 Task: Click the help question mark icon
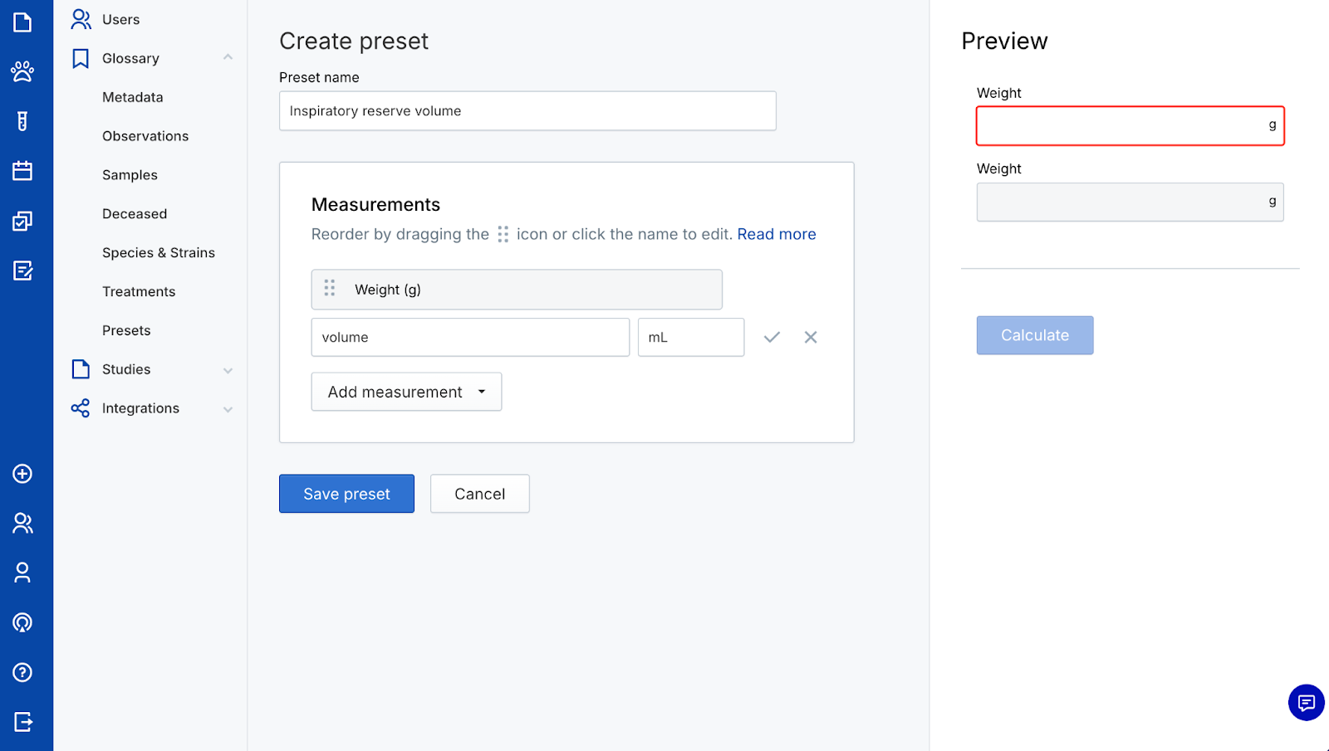[x=22, y=672]
